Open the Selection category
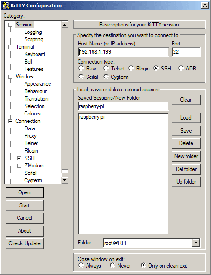211x275 pixels. (x=34, y=106)
